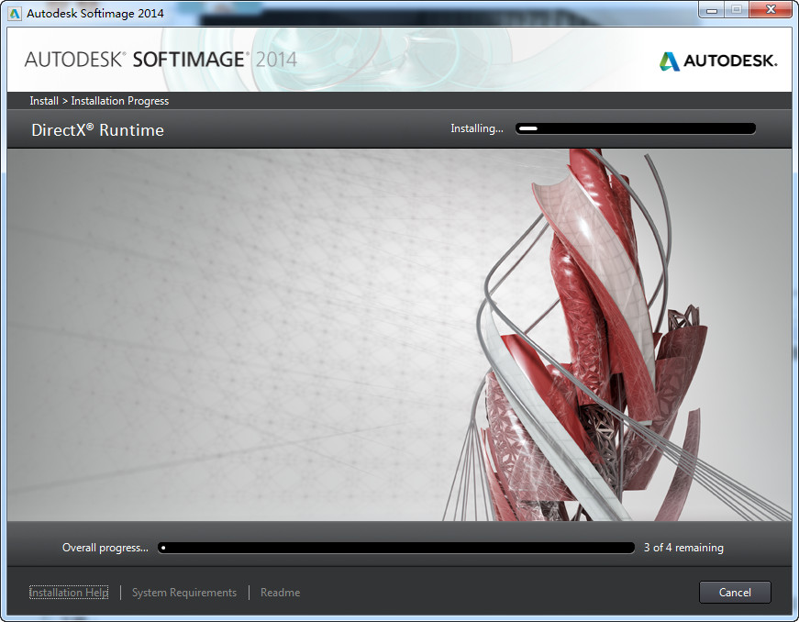Click the DirectX Runtime installing progress bar

click(x=635, y=128)
